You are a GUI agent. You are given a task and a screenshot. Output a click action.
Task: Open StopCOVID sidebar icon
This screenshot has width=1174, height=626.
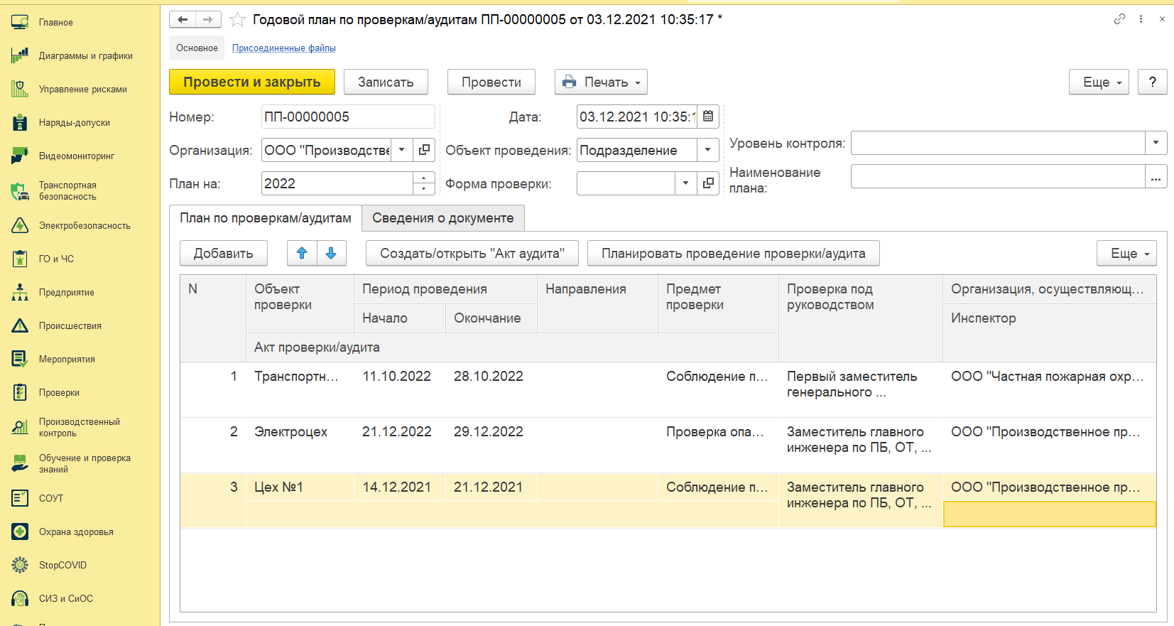click(x=20, y=565)
